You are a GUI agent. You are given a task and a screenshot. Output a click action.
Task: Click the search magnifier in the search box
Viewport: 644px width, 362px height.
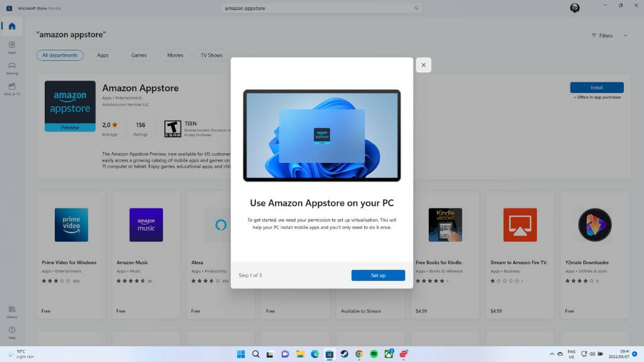416,8
